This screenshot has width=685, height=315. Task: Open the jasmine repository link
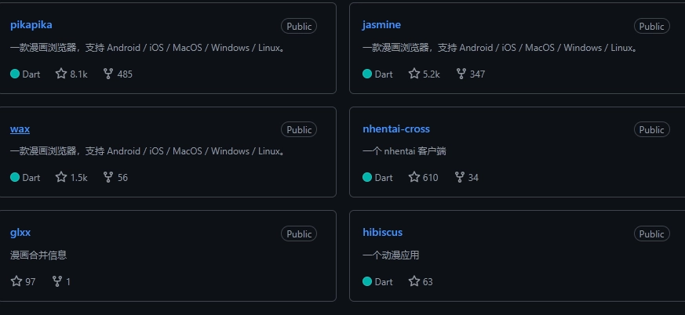(381, 24)
